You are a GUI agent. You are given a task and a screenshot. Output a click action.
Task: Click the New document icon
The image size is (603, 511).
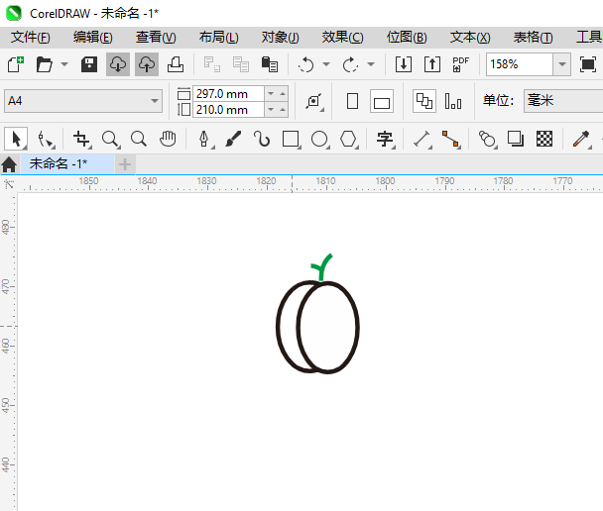click(x=16, y=64)
